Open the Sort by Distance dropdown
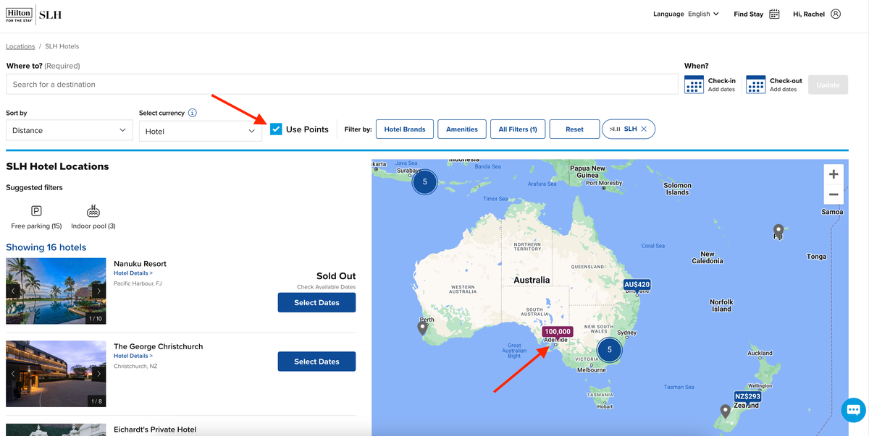This screenshot has height=436, width=869. pos(69,130)
